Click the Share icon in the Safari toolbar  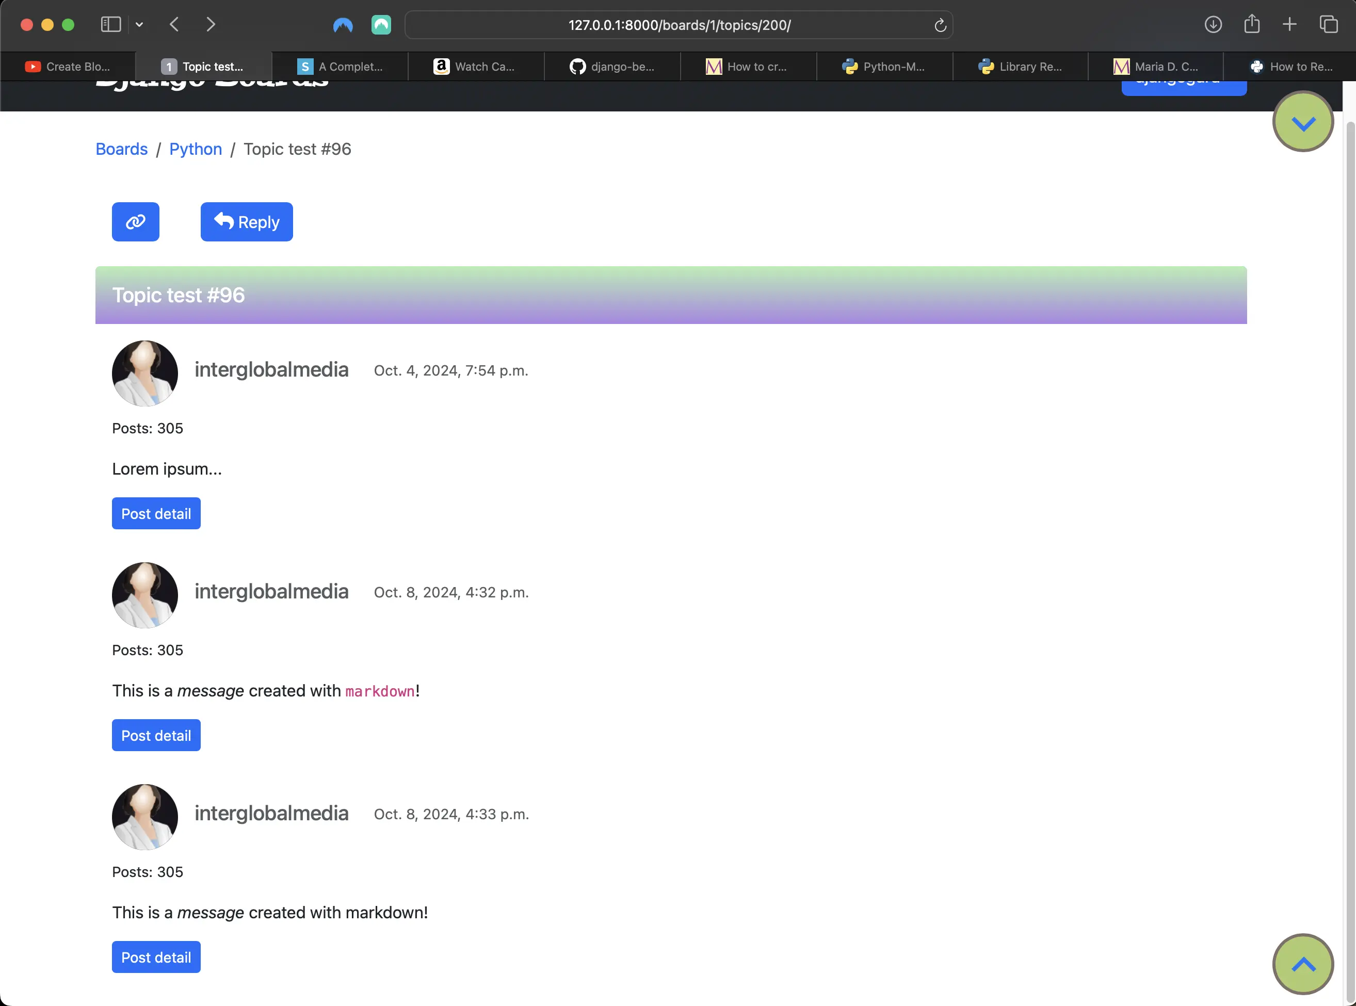1252,24
